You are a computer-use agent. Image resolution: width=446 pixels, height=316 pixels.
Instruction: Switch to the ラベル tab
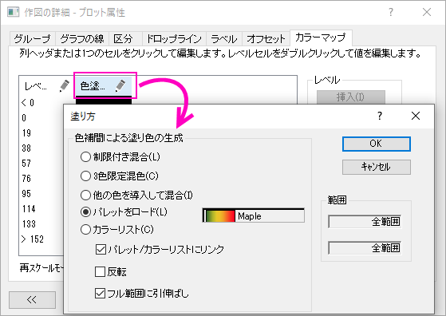[x=224, y=38]
